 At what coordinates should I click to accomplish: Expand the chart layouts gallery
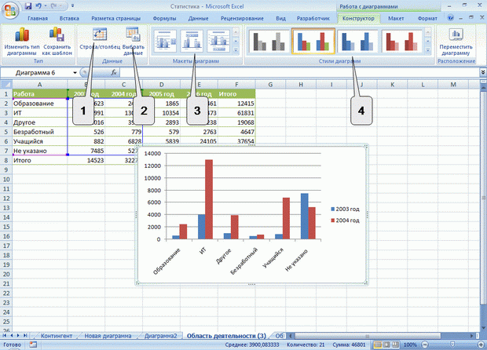click(236, 50)
